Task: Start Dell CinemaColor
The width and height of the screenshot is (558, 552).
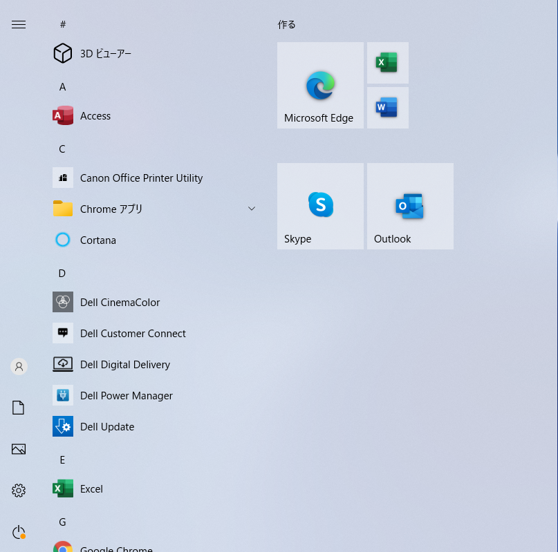Action: coord(120,302)
